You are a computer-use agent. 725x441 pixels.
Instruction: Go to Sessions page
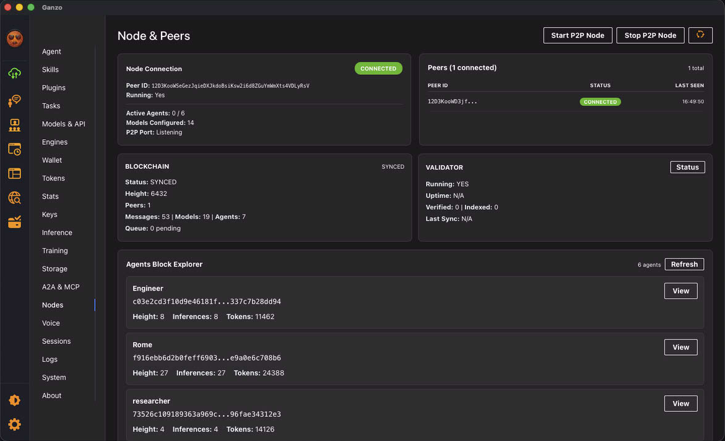[x=56, y=341]
